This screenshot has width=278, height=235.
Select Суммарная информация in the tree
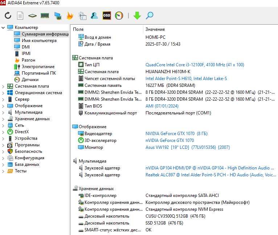pyautogui.click(x=41, y=34)
